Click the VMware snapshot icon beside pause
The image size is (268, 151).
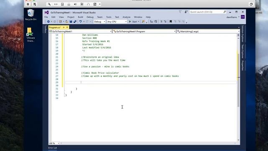[x=35, y=4]
